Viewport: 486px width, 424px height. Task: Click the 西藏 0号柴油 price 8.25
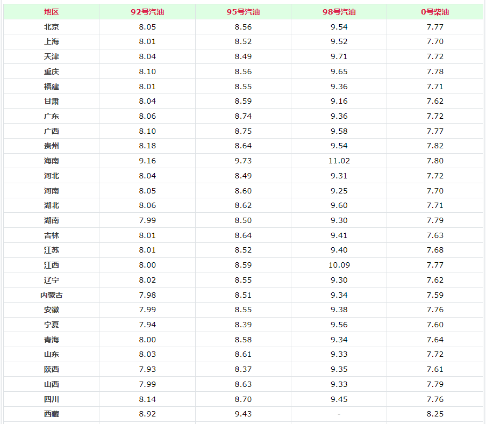pyautogui.click(x=435, y=414)
